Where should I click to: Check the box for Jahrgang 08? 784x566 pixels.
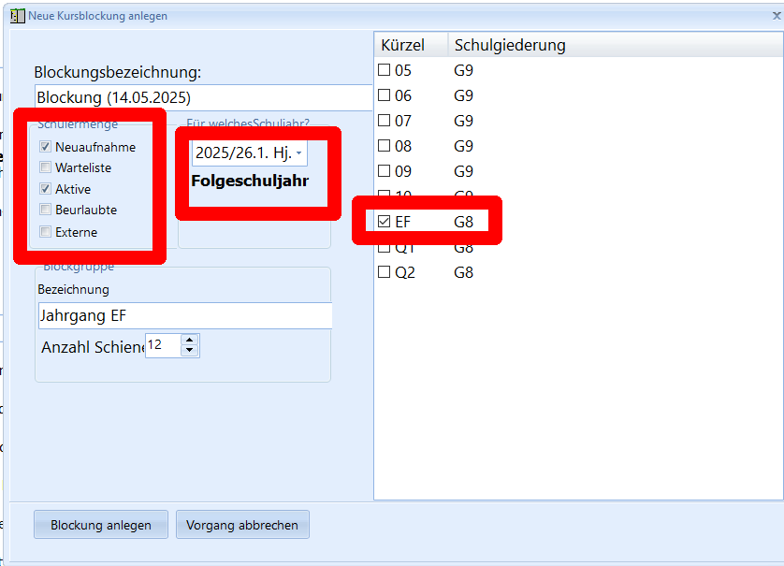384,146
